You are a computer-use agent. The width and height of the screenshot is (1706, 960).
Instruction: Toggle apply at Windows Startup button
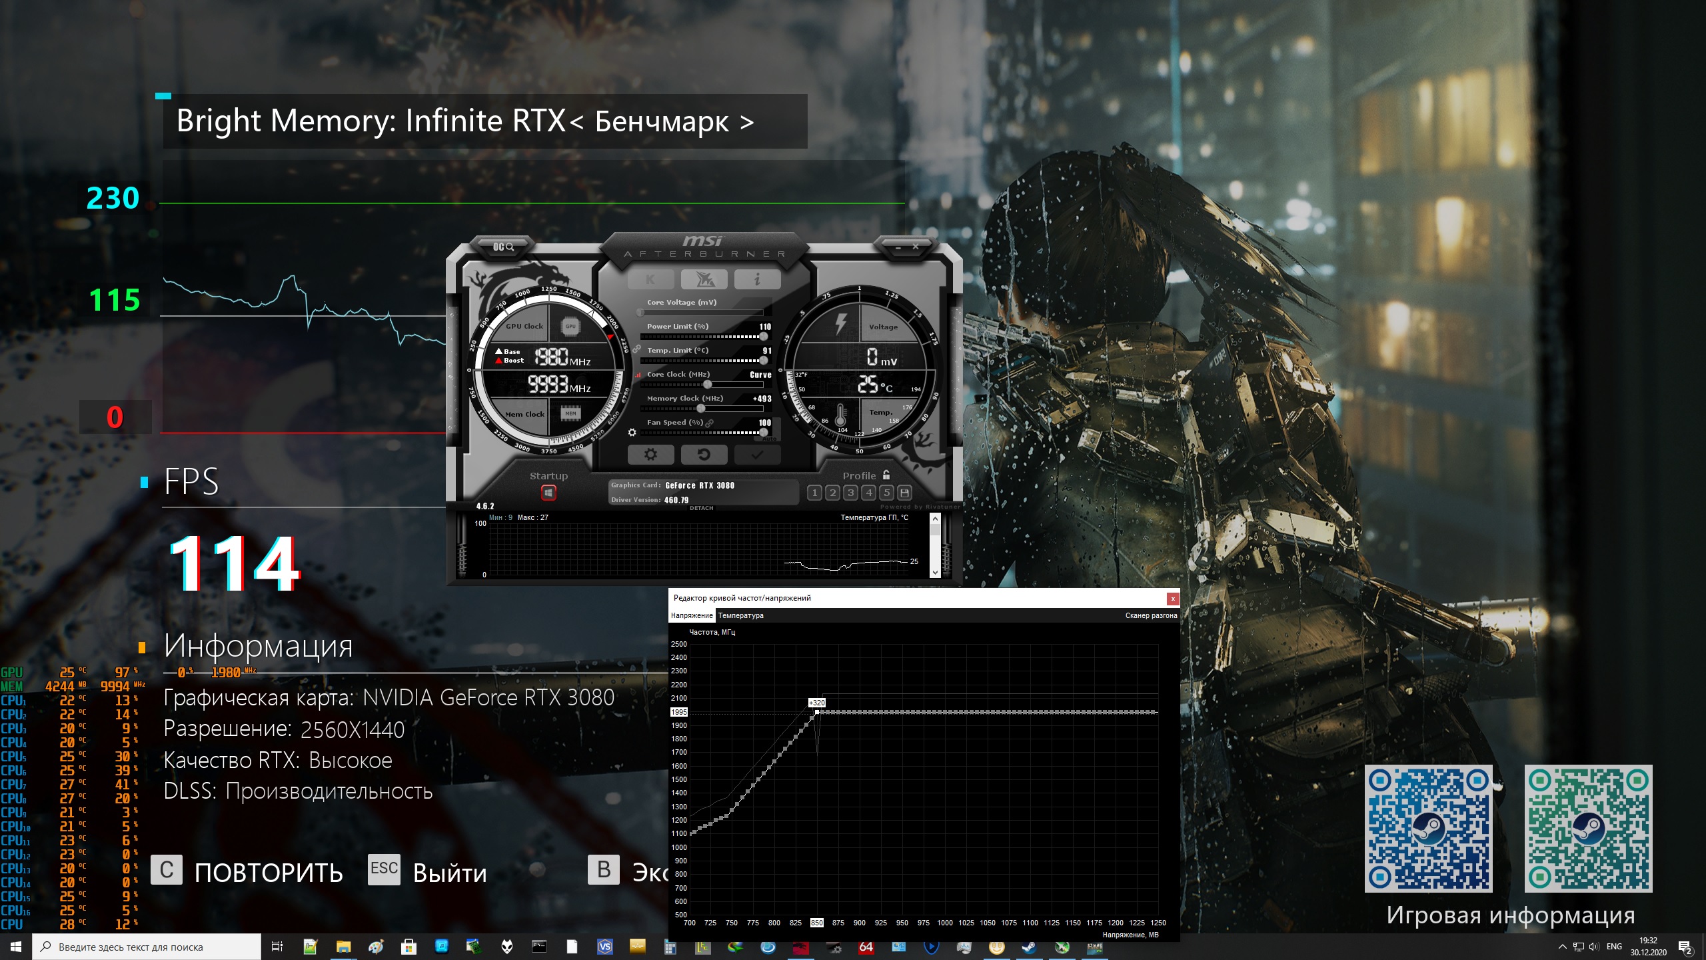click(548, 493)
